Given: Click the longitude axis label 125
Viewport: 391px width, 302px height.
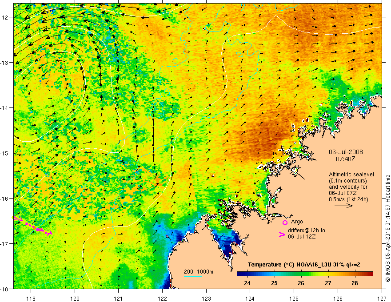Looking at the screenshot, I should pyautogui.click(x=294, y=298).
